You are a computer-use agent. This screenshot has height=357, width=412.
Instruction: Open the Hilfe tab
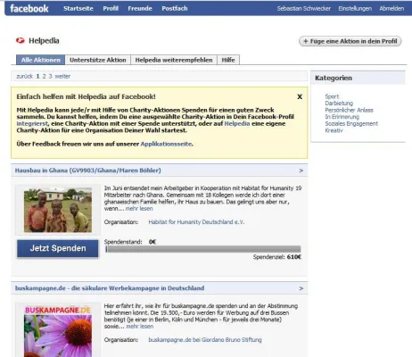pos(228,60)
